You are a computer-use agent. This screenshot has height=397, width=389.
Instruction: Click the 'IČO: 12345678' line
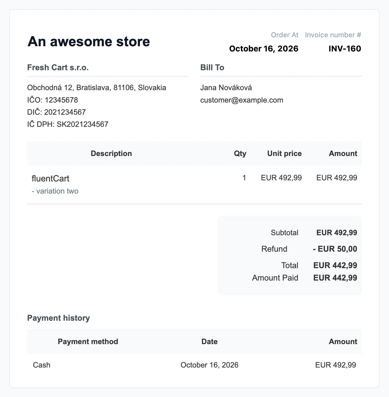point(53,100)
